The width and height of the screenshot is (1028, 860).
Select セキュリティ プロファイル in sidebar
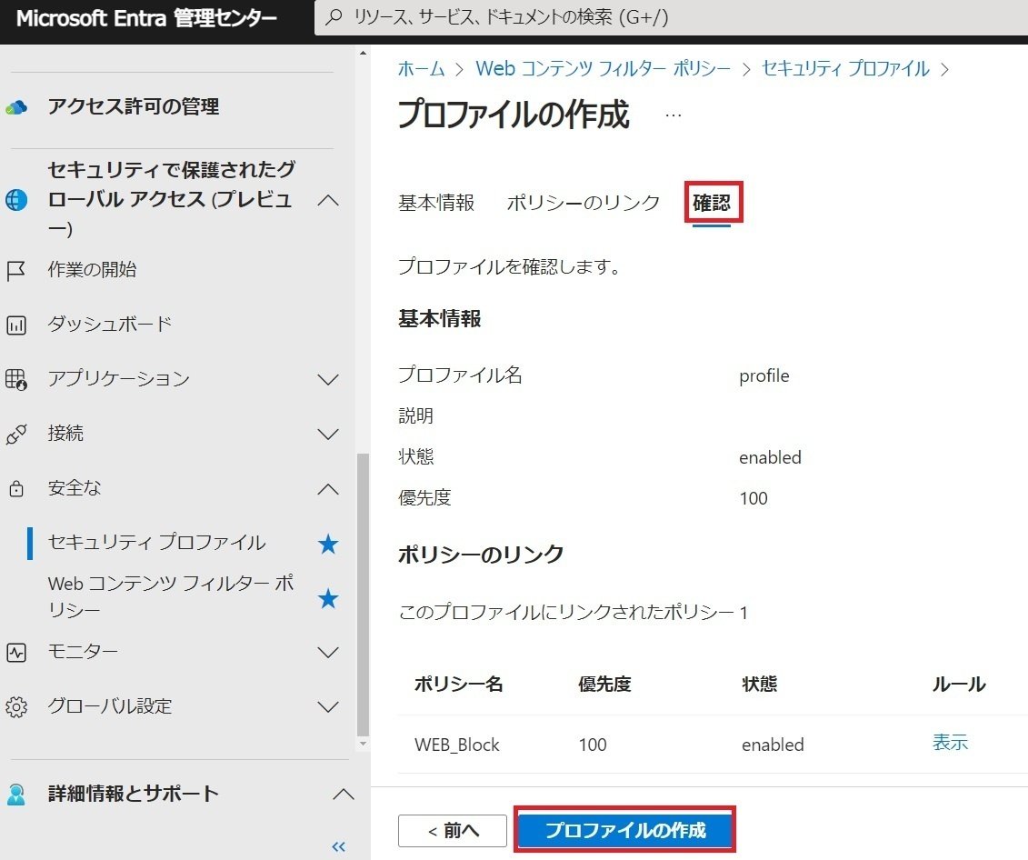tap(156, 542)
